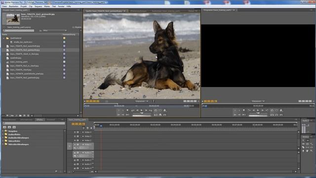Select the Audioüberblendungen folder
Image resolution: width=316 pixels, height=178 pixels.
(x=19, y=137)
